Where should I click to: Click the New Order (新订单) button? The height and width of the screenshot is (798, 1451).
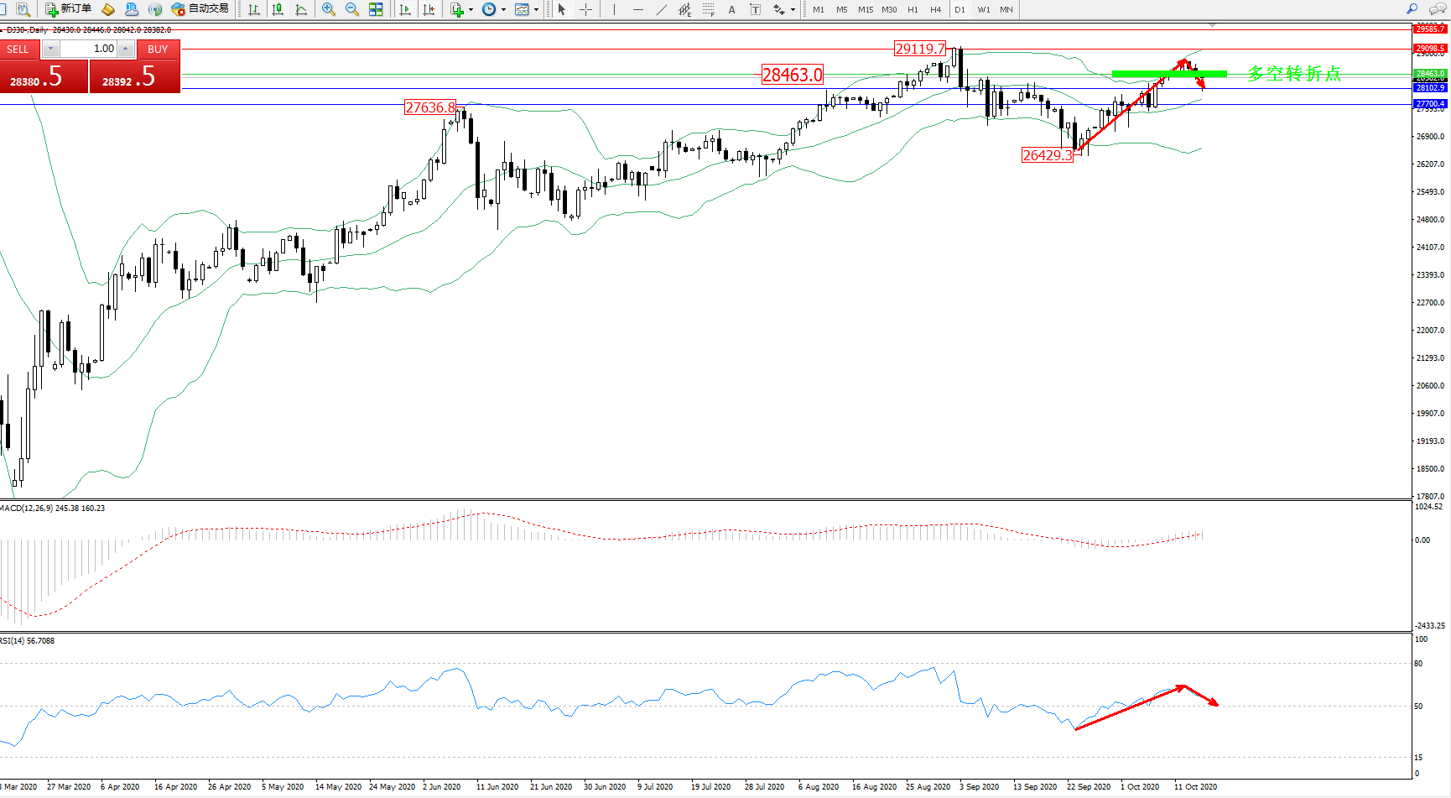coord(68,9)
